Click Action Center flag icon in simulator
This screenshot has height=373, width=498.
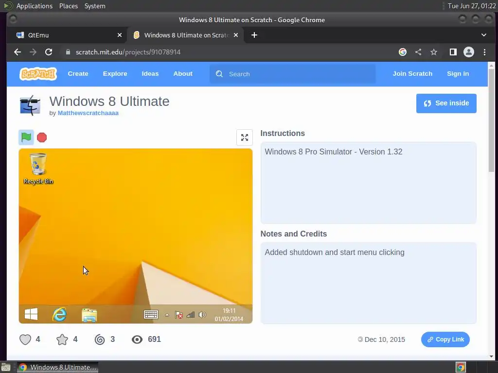[179, 315]
